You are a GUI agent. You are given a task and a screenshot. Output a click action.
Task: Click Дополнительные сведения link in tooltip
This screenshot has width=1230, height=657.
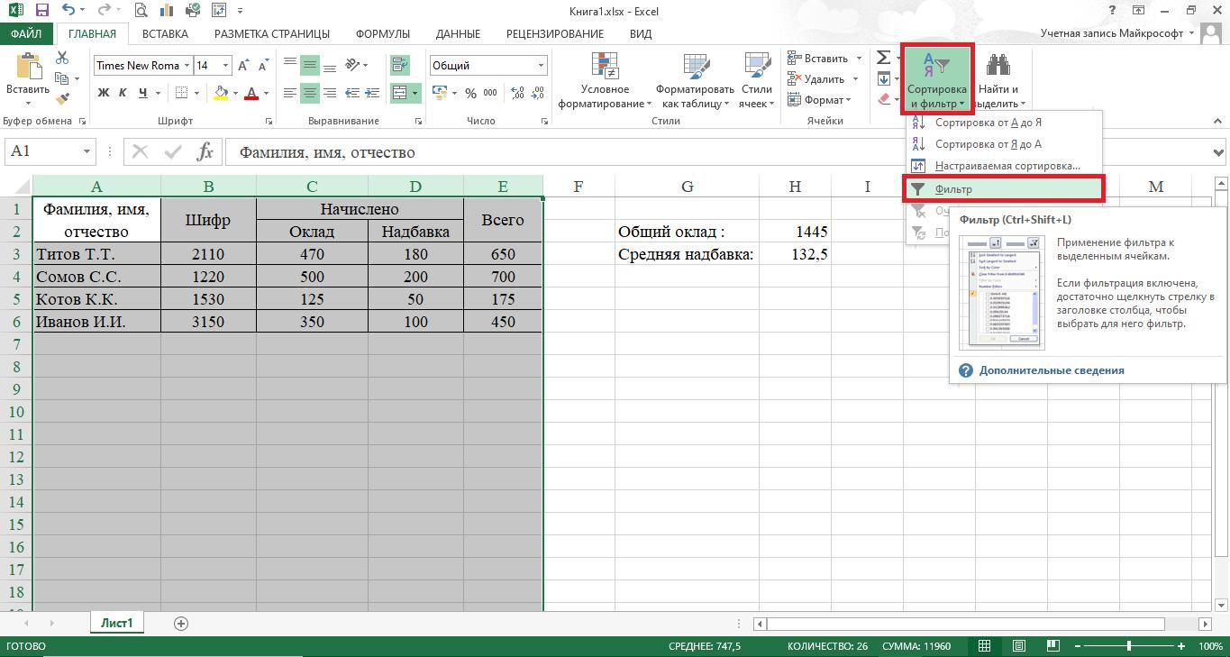[x=1052, y=370]
